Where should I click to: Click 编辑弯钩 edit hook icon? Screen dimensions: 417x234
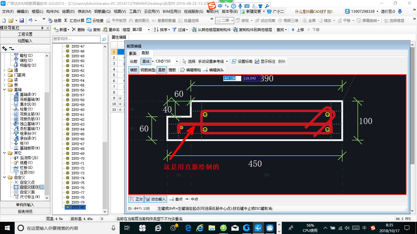tap(190, 70)
